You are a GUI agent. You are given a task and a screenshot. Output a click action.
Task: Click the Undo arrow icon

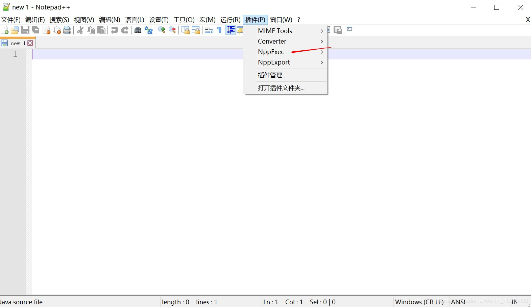tap(114, 30)
